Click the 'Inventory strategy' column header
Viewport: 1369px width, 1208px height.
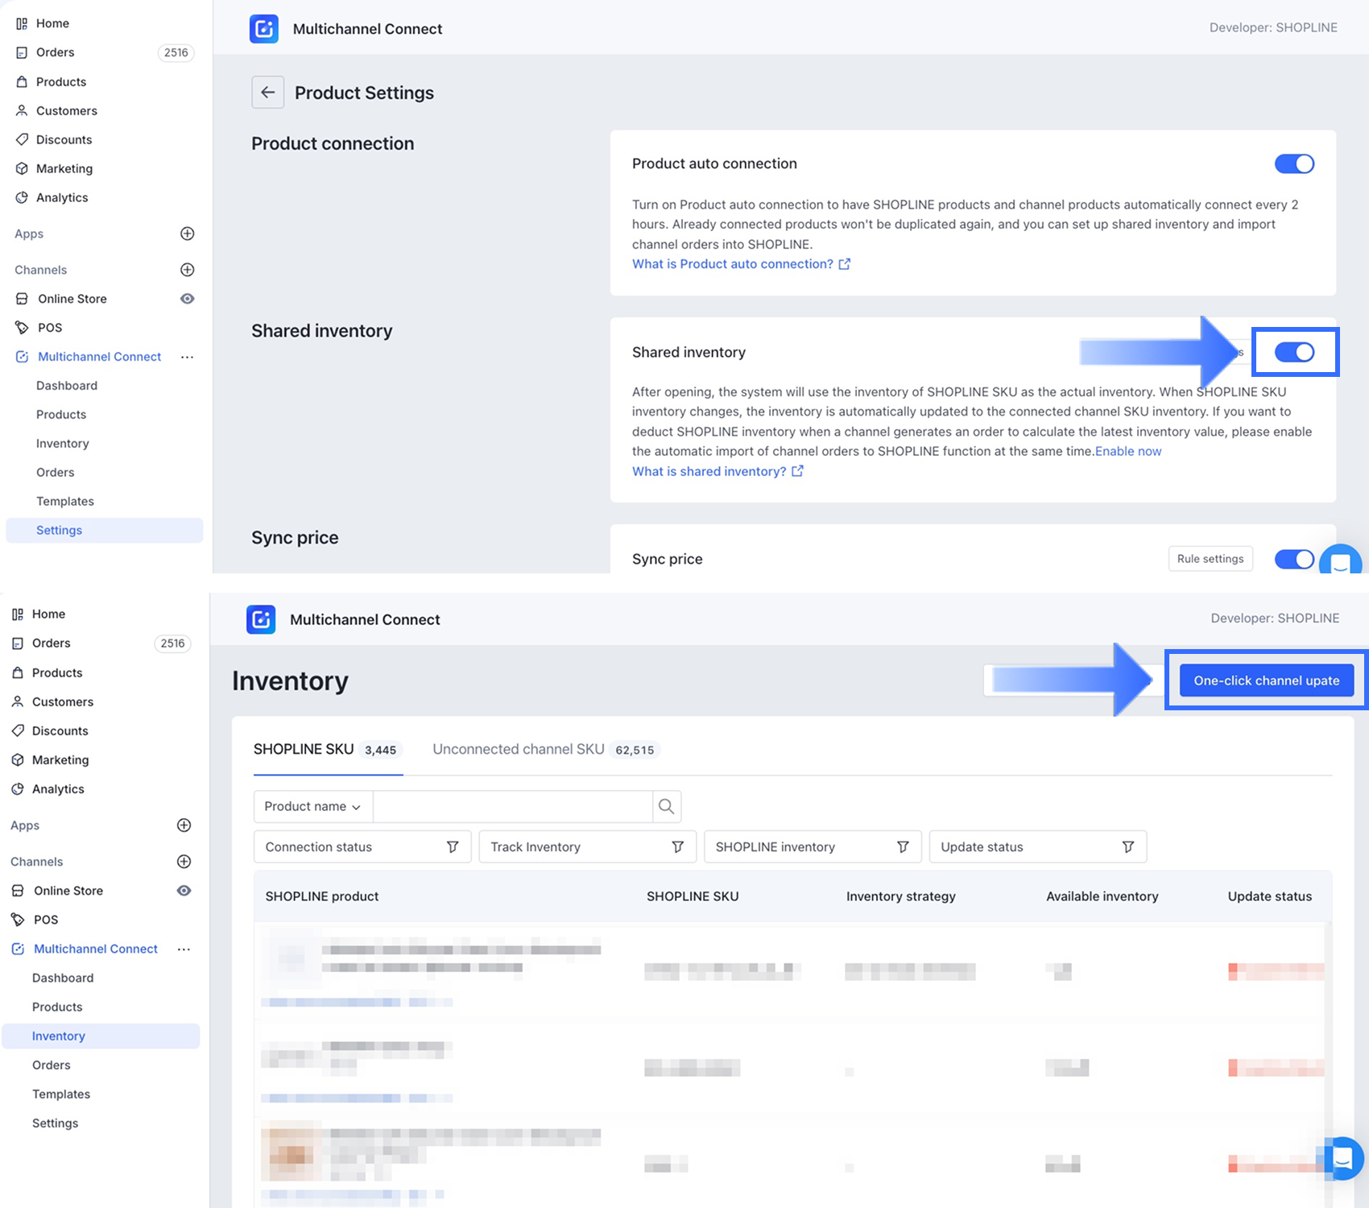click(901, 896)
